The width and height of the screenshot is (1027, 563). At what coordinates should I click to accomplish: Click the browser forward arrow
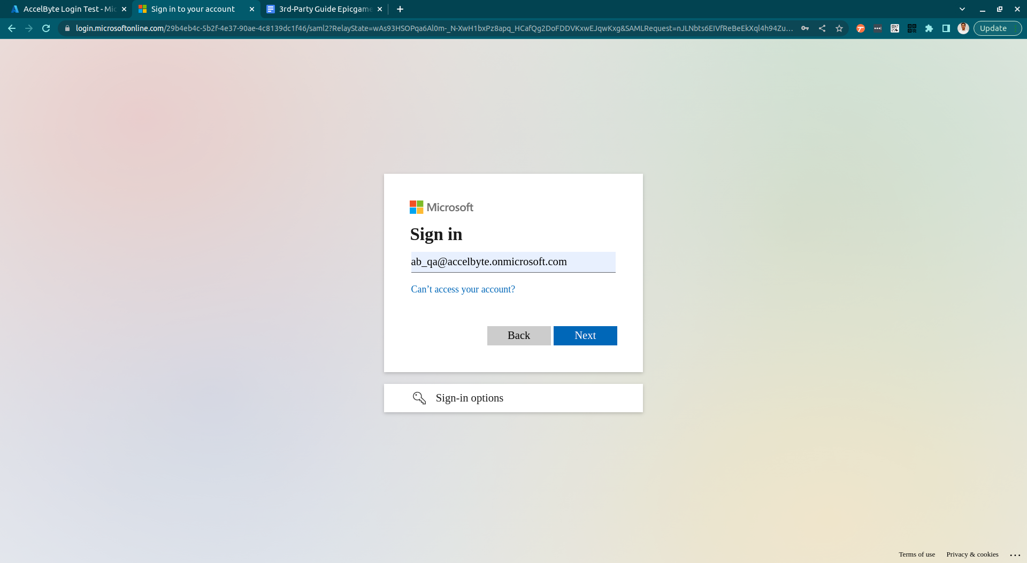[x=29, y=28]
